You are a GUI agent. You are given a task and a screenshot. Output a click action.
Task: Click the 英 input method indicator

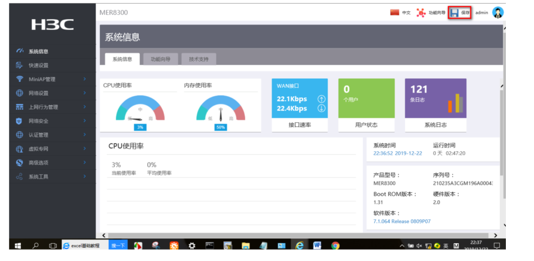(x=445, y=245)
